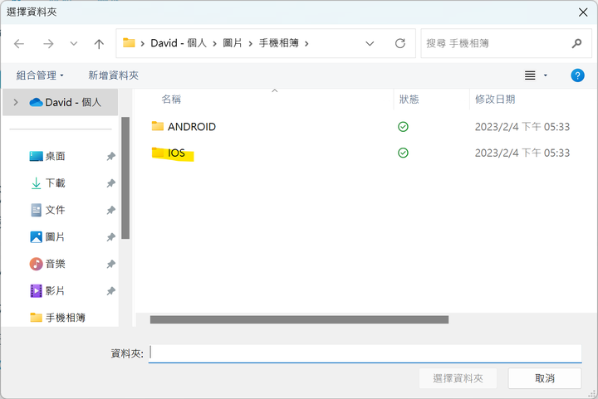Screen dimensions: 598x399
Task: Create folder with '新增資料夾'
Action: point(113,75)
